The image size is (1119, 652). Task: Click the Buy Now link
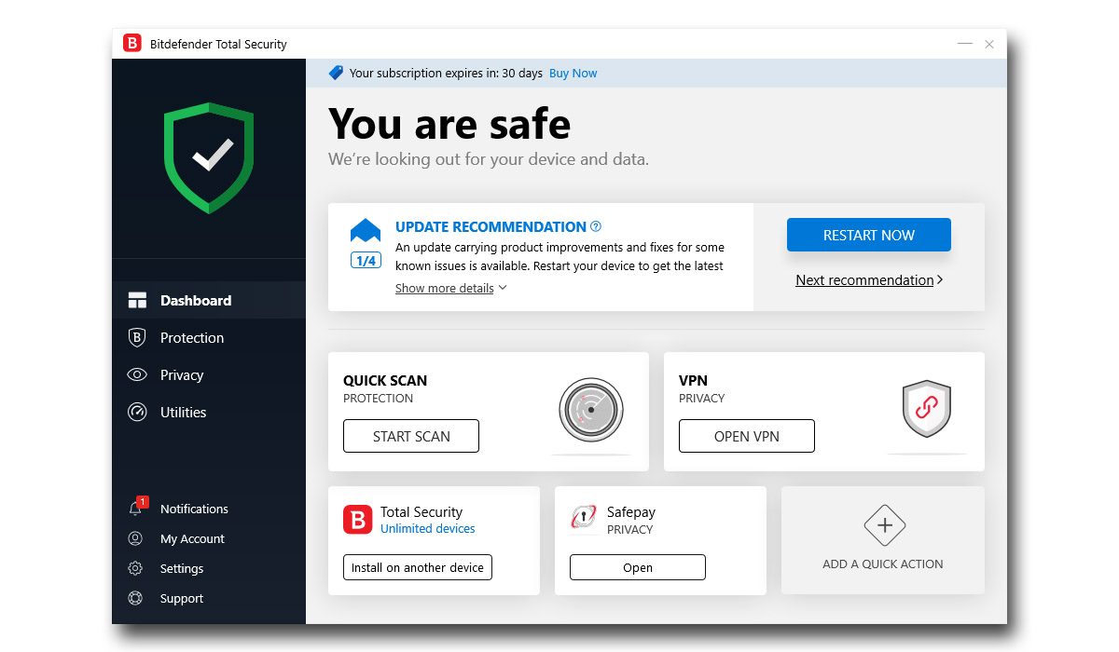click(x=573, y=74)
